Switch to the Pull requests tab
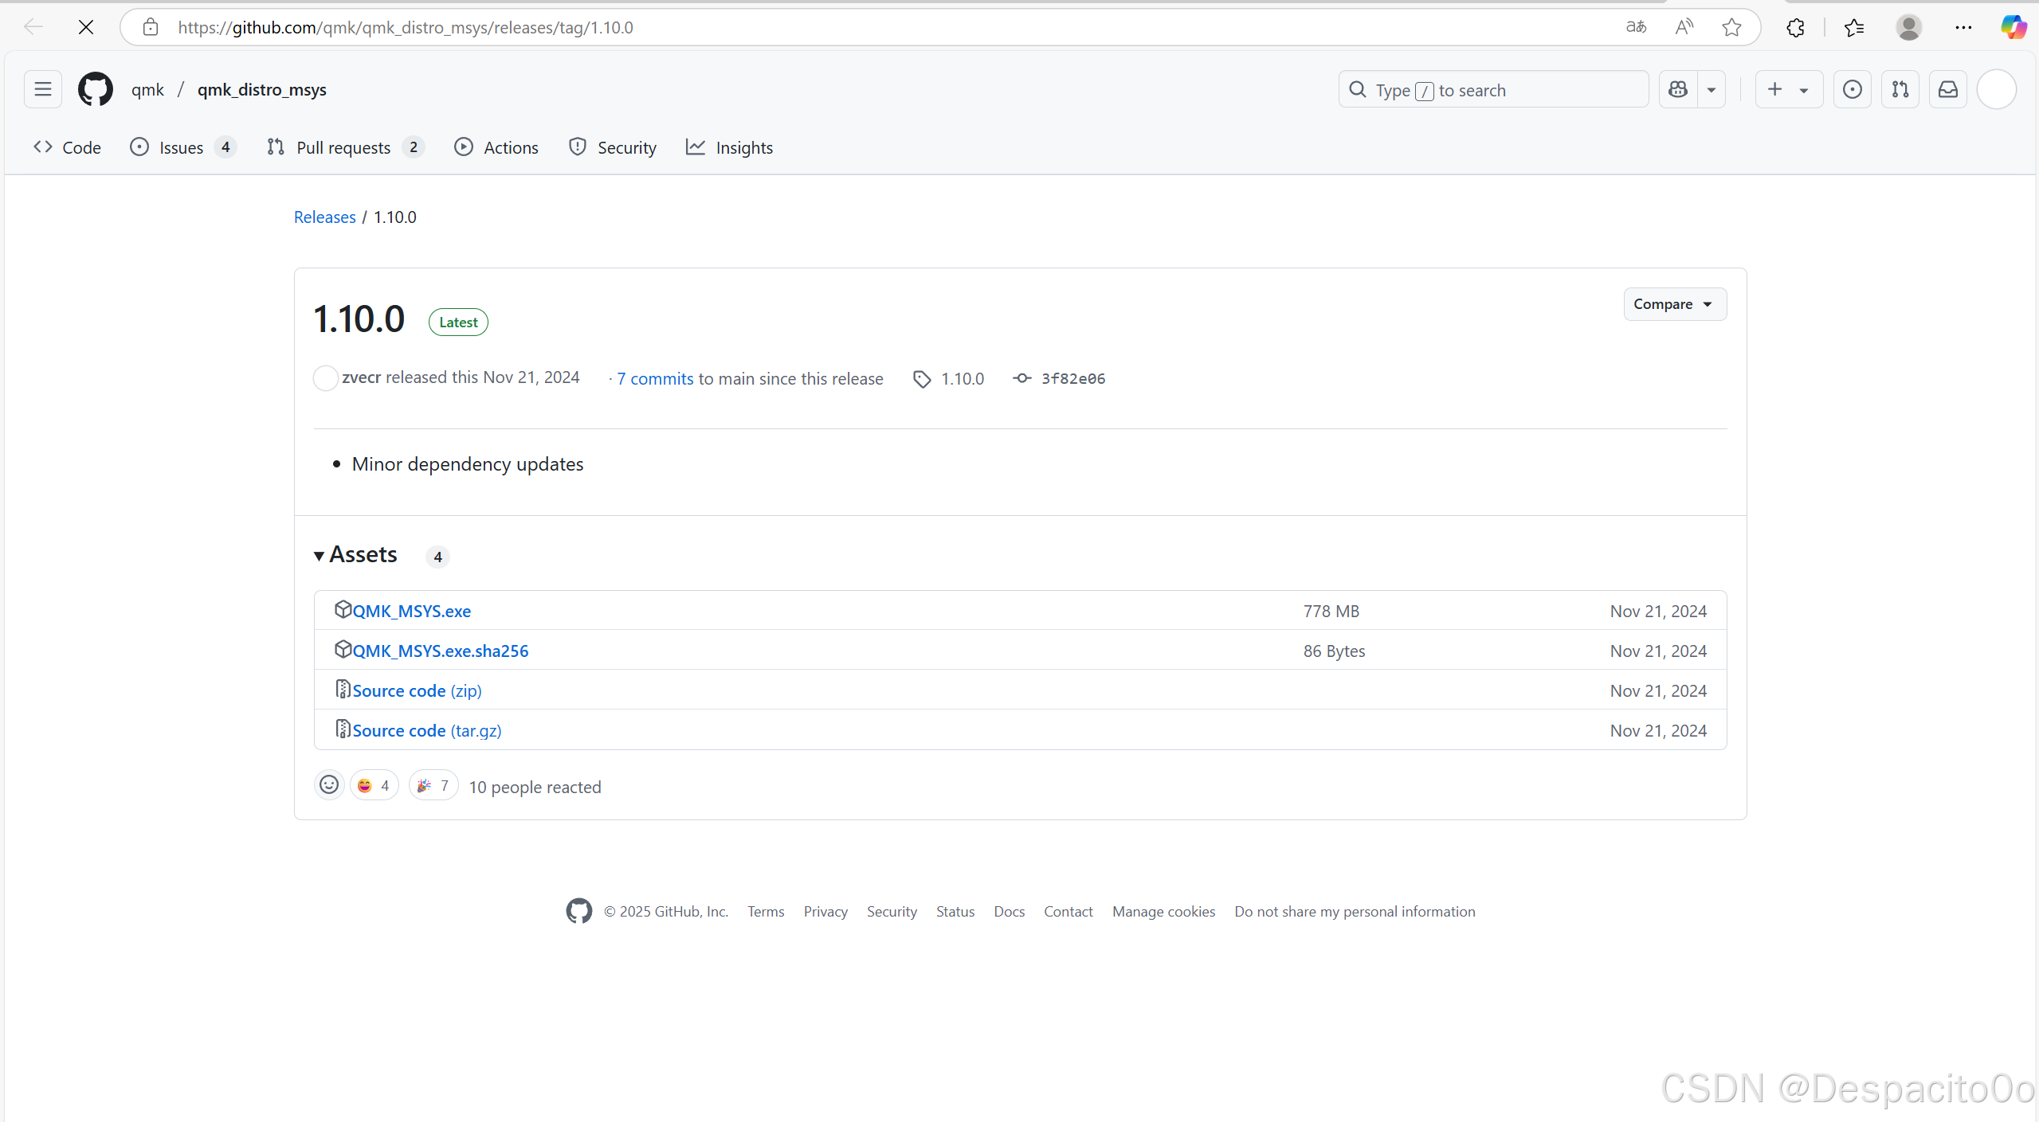Image resolution: width=2039 pixels, height=1122 pixels. click(x=343, y=147)
